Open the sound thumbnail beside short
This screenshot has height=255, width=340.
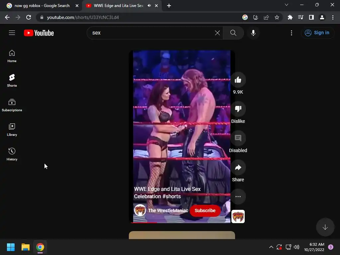[238, 216]
